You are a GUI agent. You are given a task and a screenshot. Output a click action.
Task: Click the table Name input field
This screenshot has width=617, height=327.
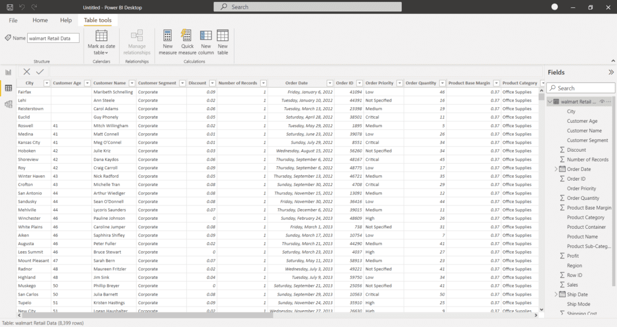[53, 38]
